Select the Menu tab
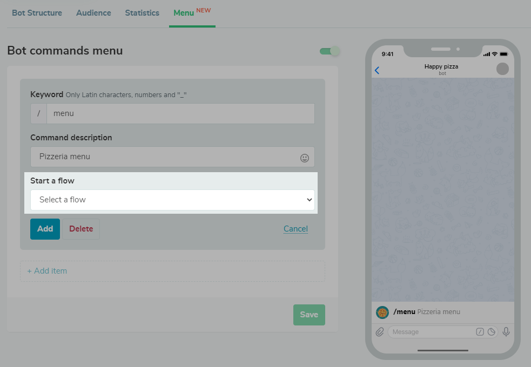Viewport: 531px width, 367px height. (x=192, y=13)
